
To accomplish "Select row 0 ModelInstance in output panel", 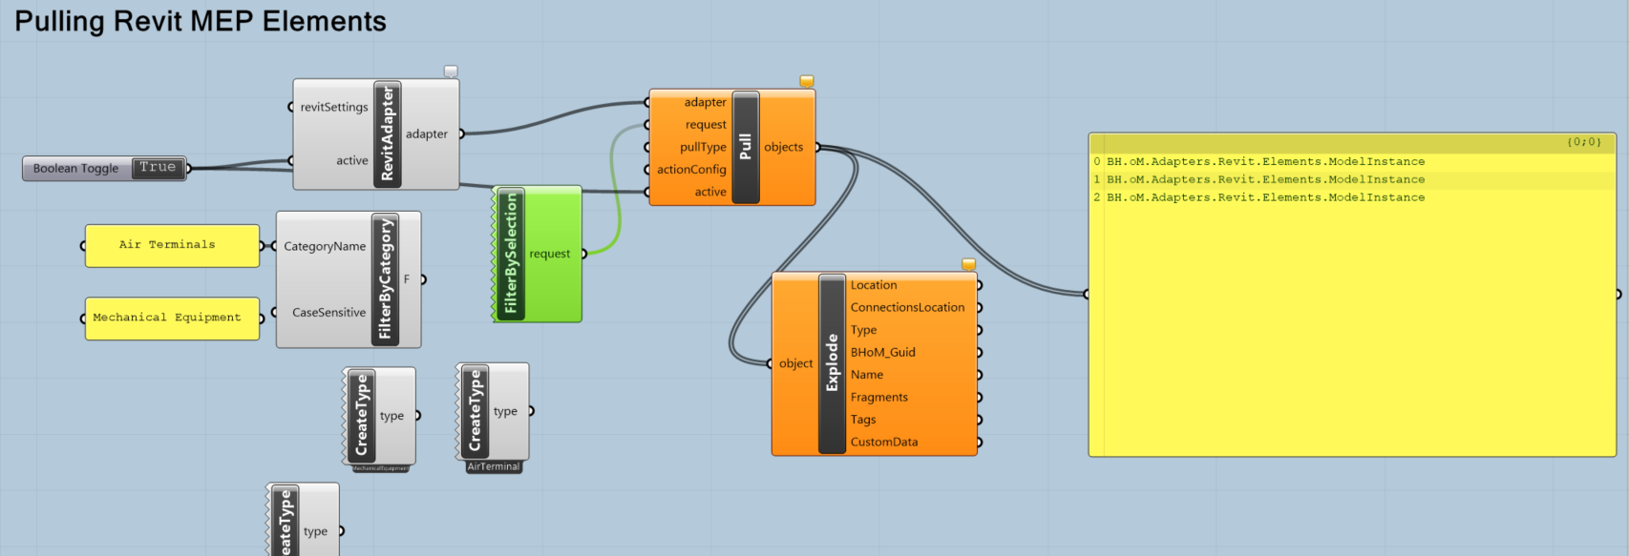I will click(1351, 162).
